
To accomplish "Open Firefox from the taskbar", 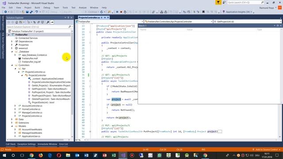I will [x=41, y=155].
